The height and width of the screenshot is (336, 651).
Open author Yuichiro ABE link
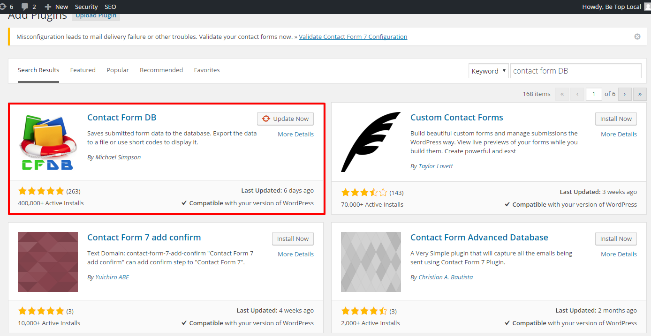(112, 277)
